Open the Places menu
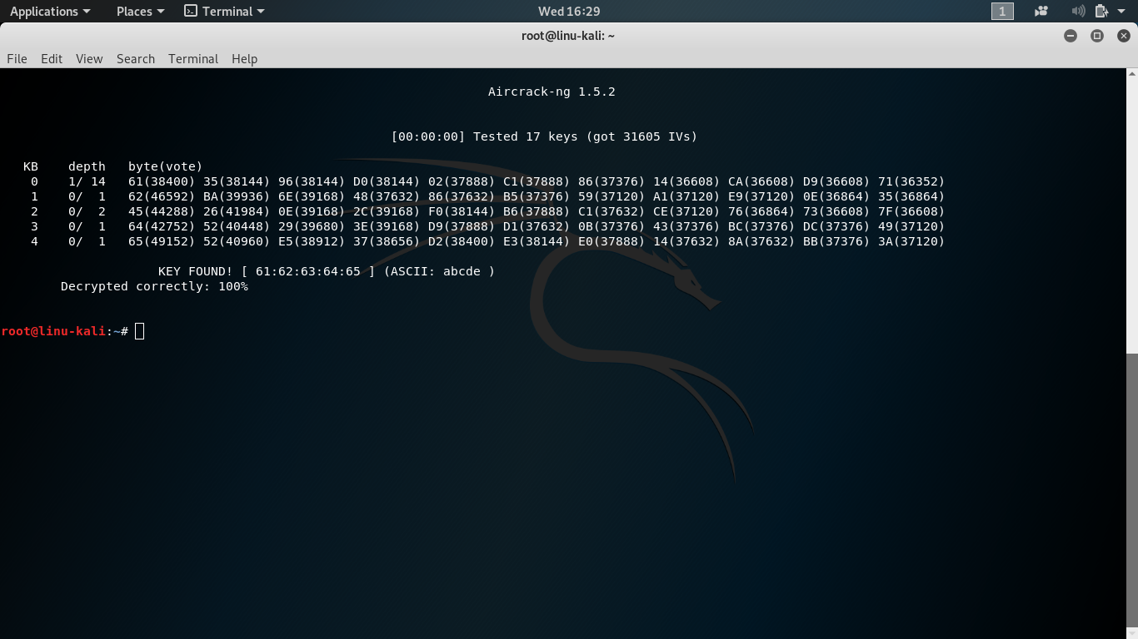1138x639 pixels. [140, 11]
